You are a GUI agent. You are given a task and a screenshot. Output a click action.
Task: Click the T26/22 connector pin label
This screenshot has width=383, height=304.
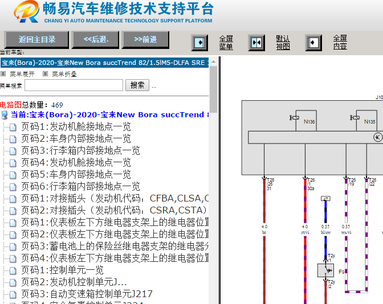click(x=373, y=182)
